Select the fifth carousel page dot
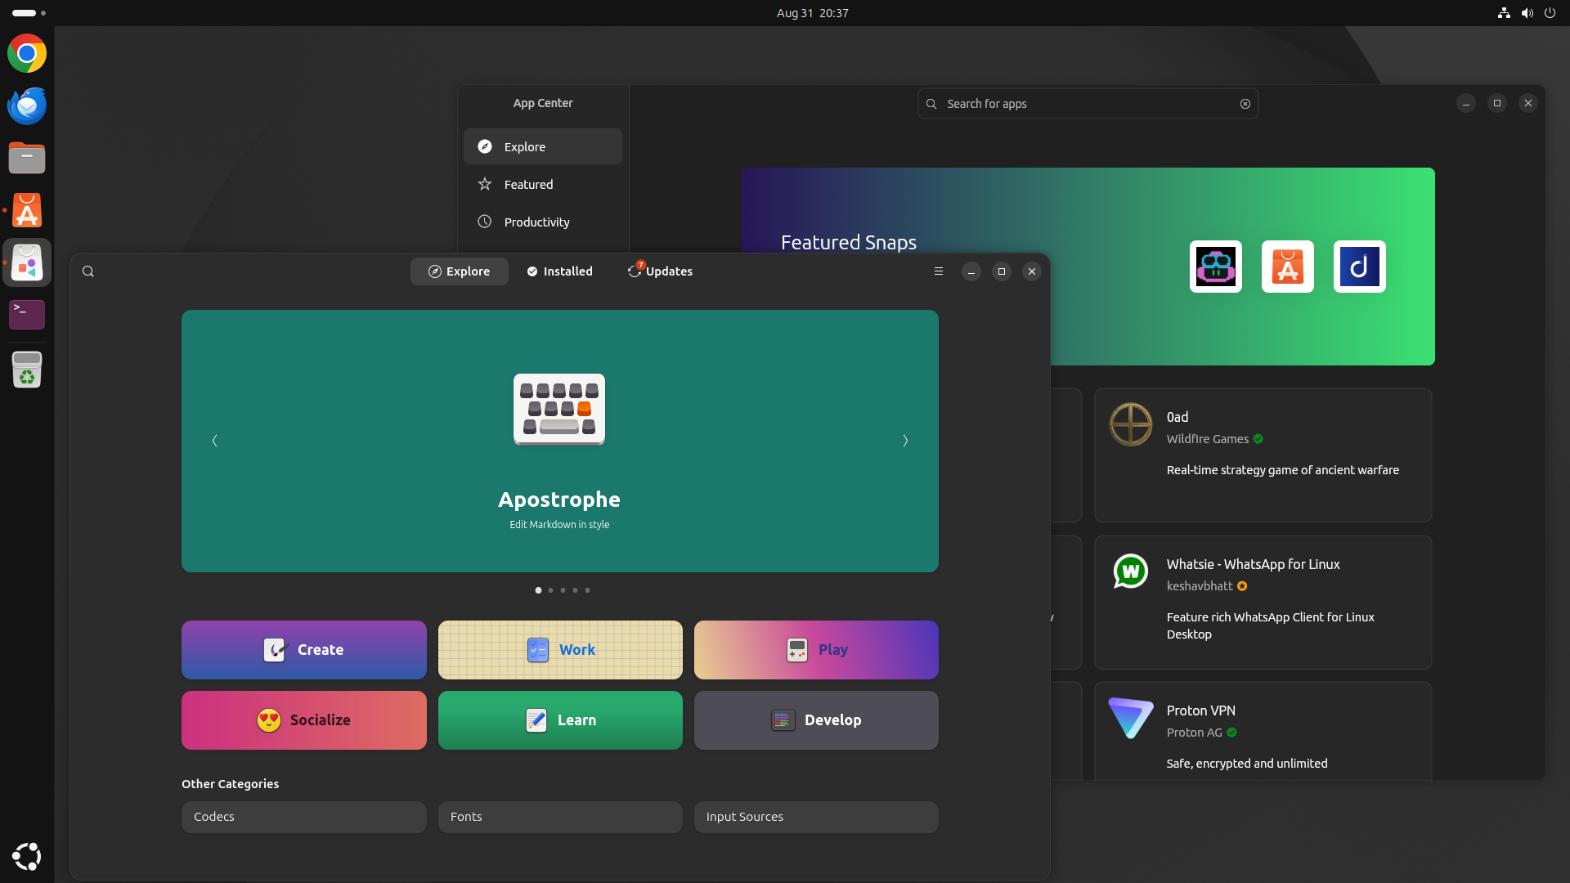 587,590
